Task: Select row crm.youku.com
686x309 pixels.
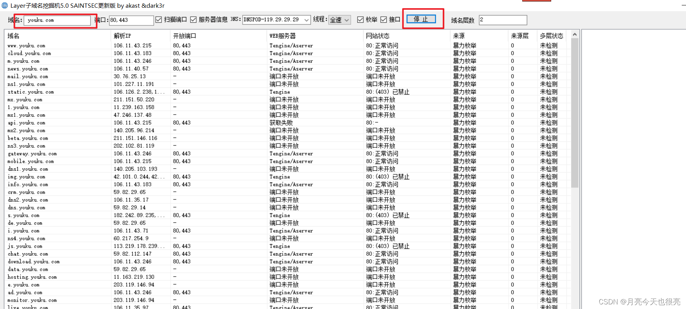Action: 288,192
